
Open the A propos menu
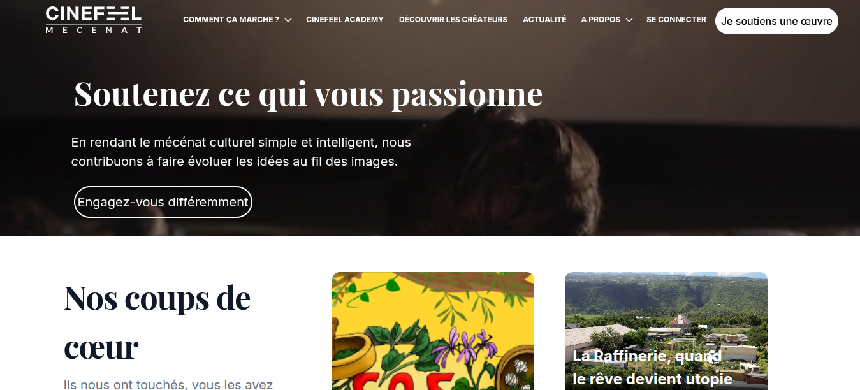click(x=601, y=20)
